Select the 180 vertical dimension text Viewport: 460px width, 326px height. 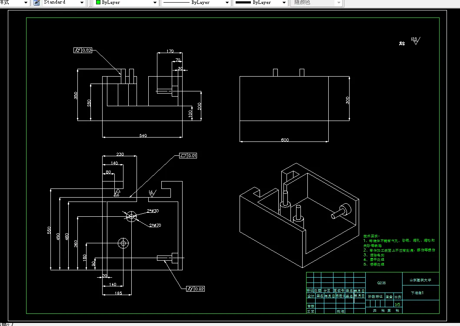pos(84,258)
